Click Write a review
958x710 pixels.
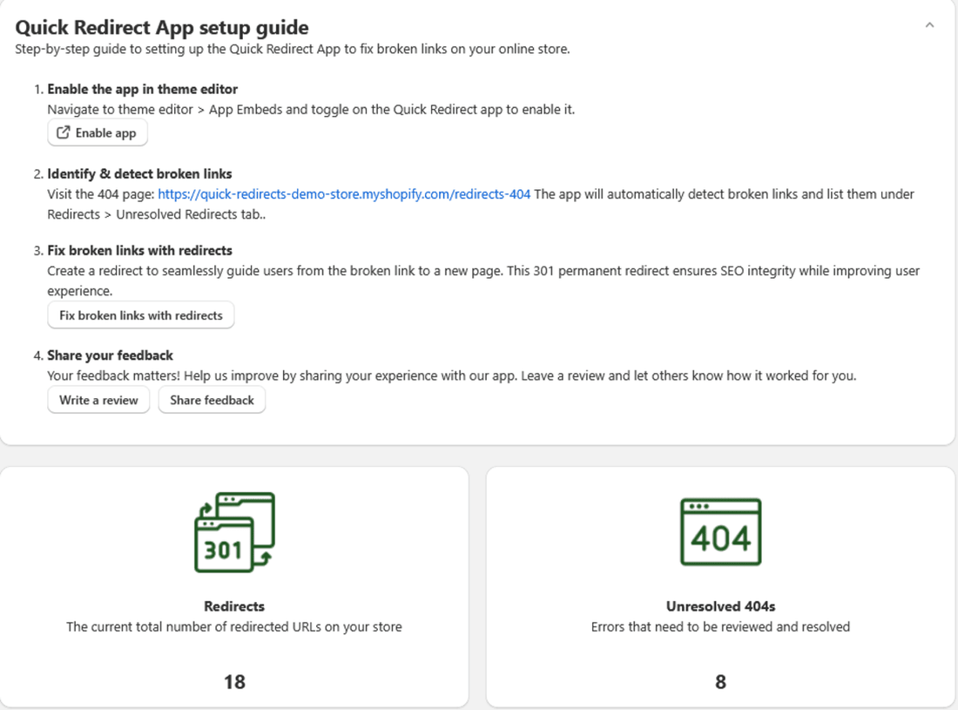click(98, 400)
